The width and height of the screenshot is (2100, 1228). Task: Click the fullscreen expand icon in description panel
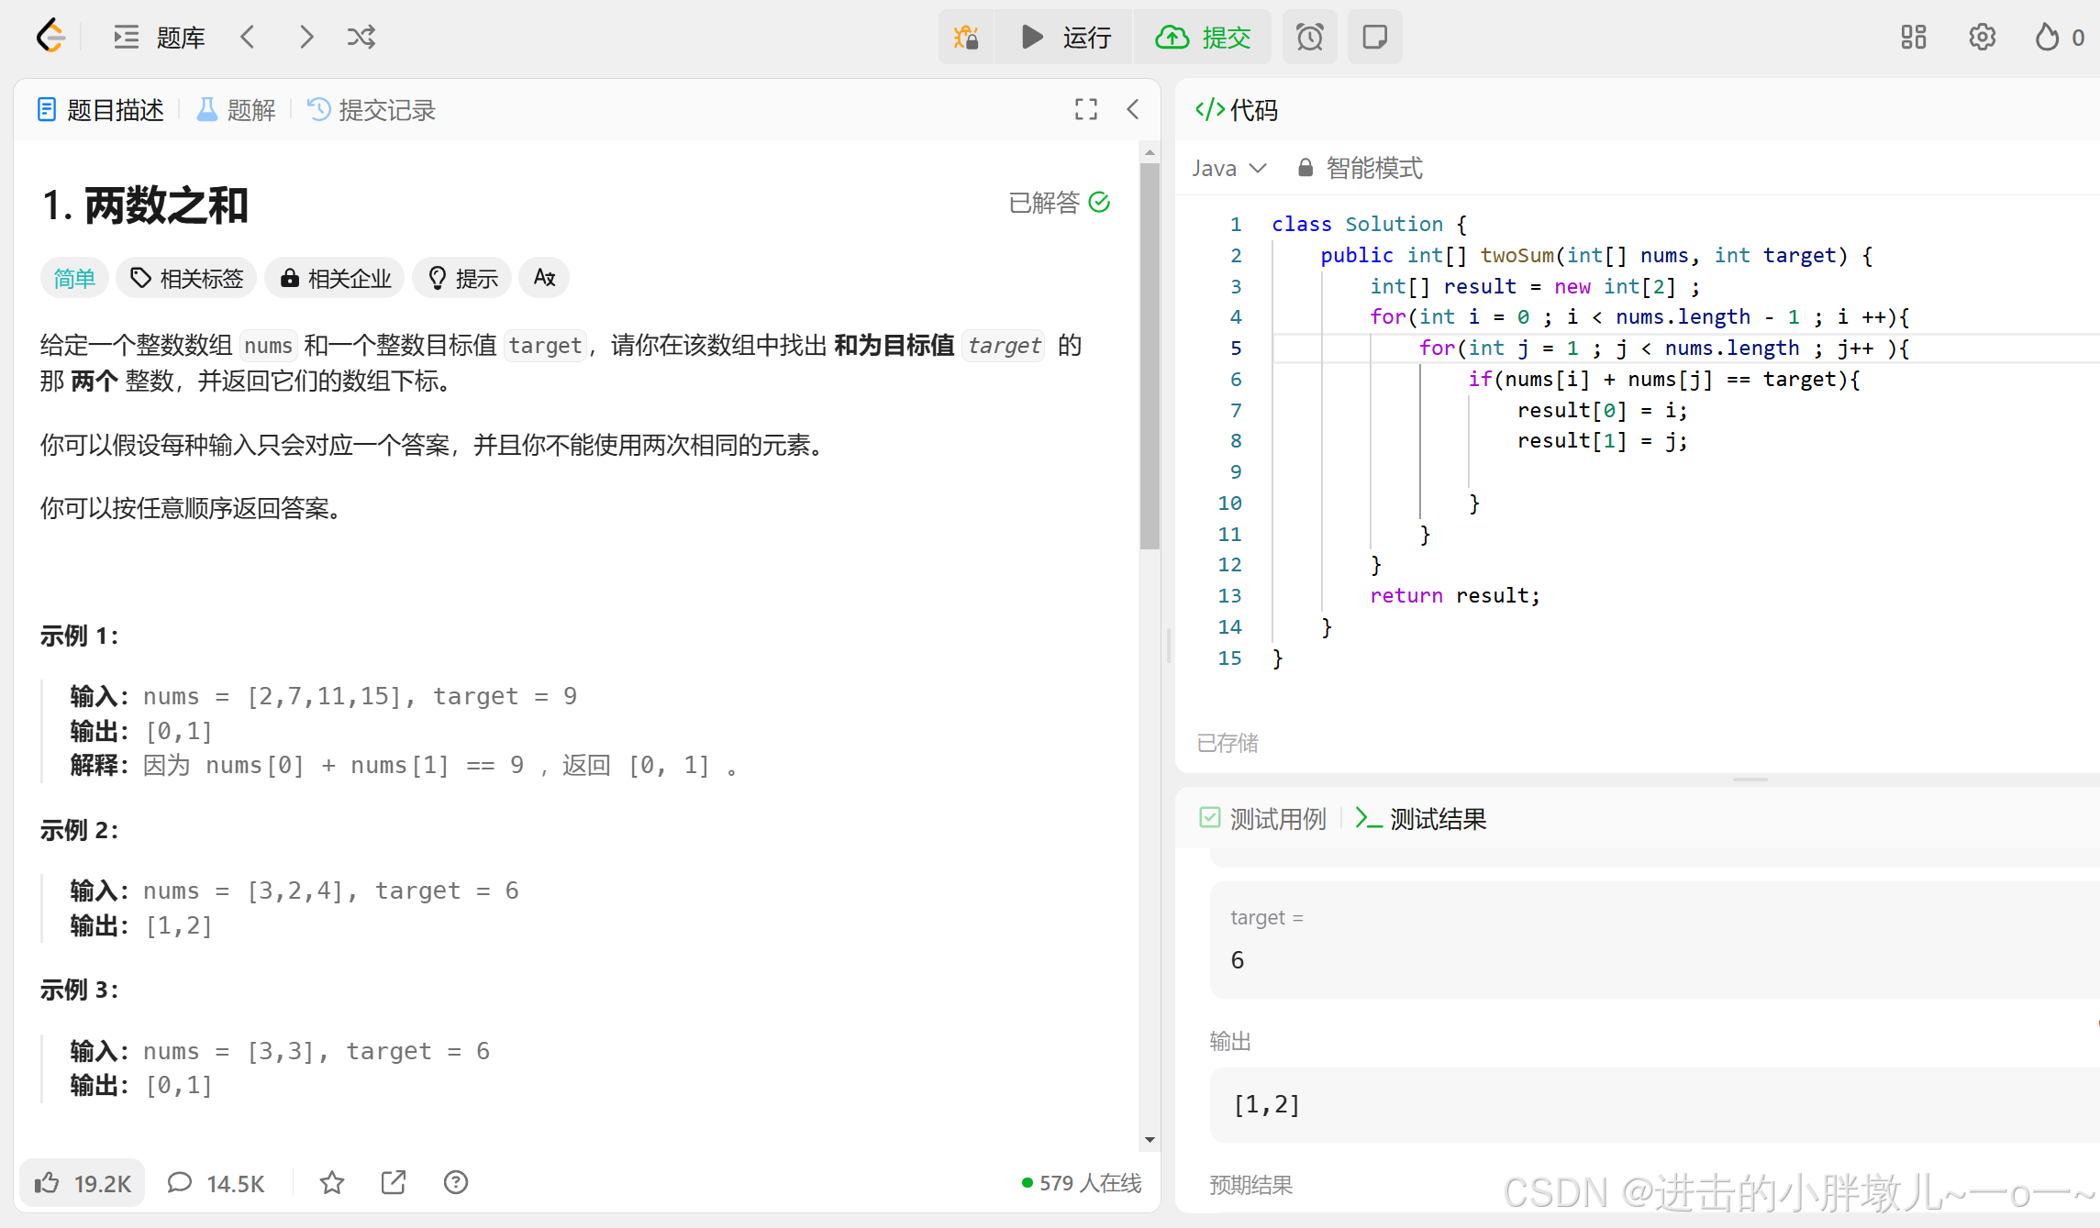click(x=1086, y=110)
